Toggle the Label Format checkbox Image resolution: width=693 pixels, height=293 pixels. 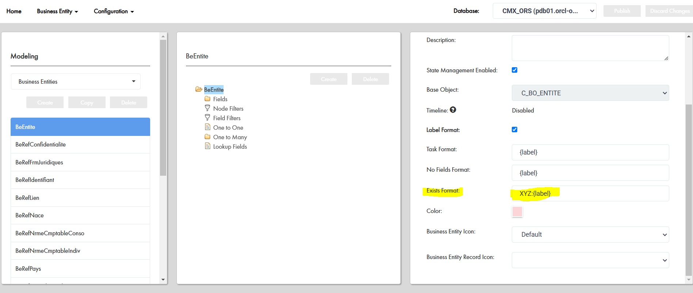pyautogui.click(x=514, y=129)
